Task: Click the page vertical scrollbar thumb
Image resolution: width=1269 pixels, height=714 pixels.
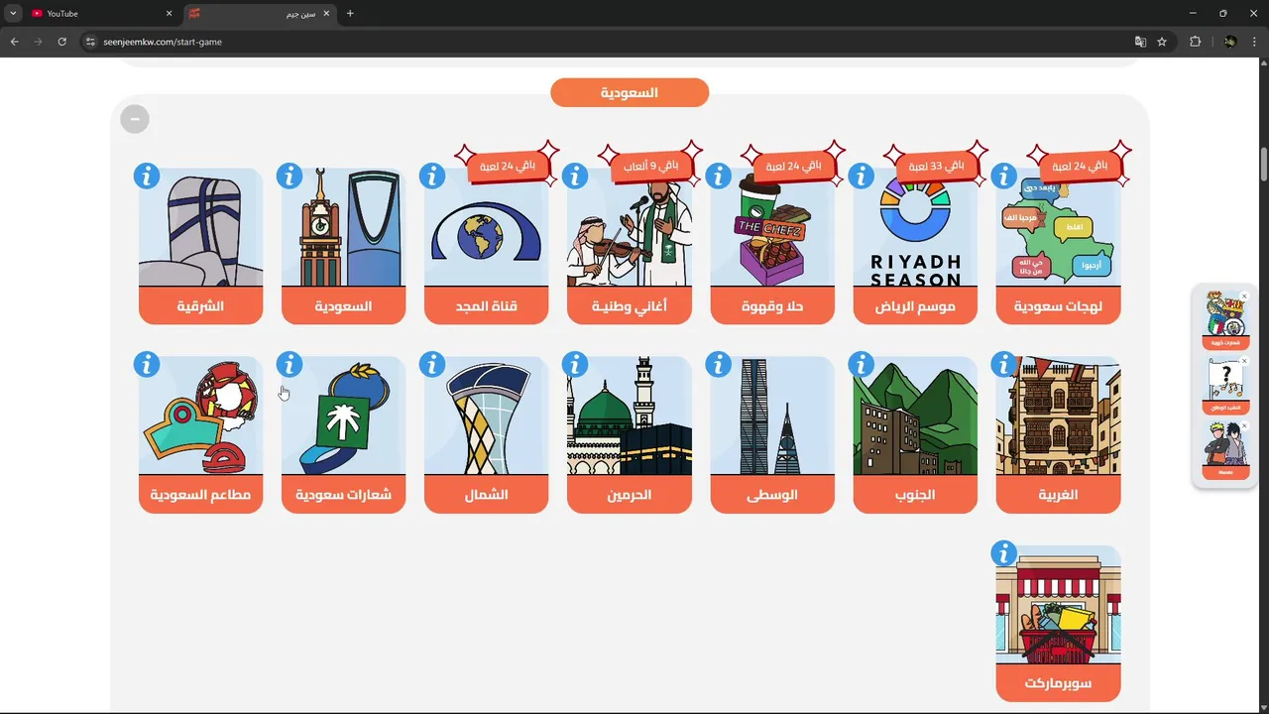Action: pos(1264,165)
